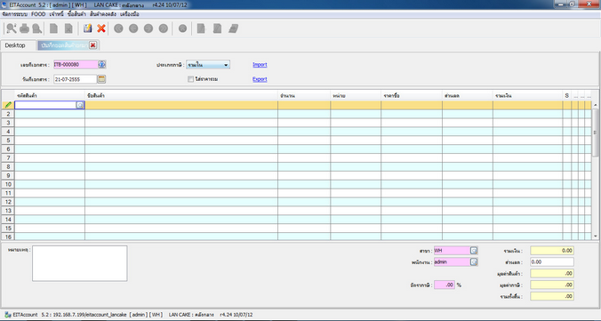601x321 pixels.
Task: Go to next record navigation arrow
Action: click(148, 28)
